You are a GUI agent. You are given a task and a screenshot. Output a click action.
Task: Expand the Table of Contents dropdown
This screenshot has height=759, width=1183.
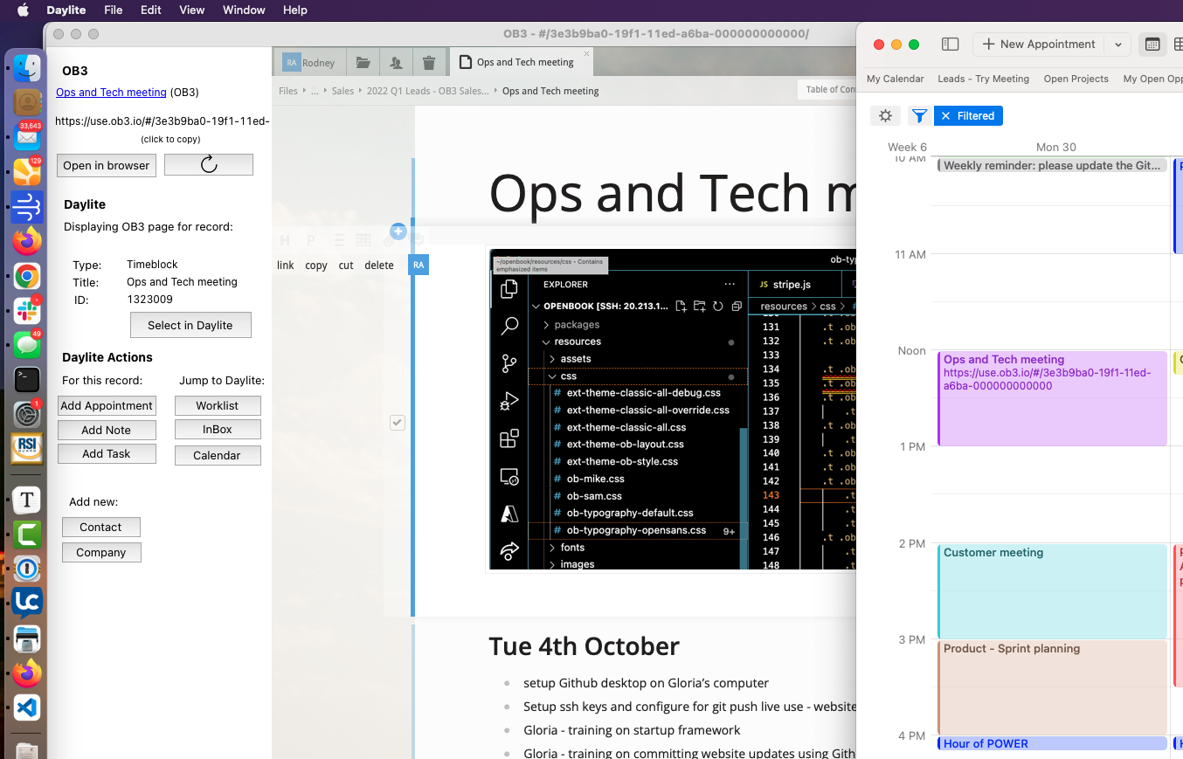(828, 90)
